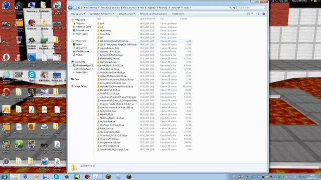Select the VoxelMods folder row
Image resolution: width=321 pixels, height=180 pixels.
(x=144, y=34)
